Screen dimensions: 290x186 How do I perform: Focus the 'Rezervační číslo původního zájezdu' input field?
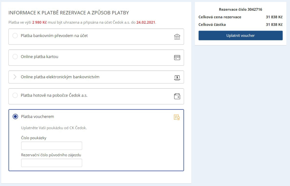click(x=52, y=163)
